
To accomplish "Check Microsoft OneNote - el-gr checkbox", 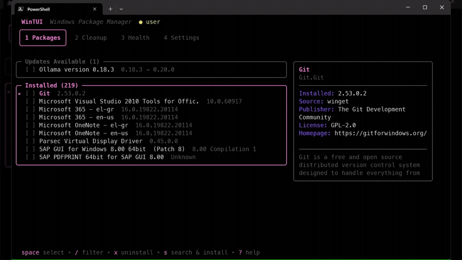I will (30, 125).
